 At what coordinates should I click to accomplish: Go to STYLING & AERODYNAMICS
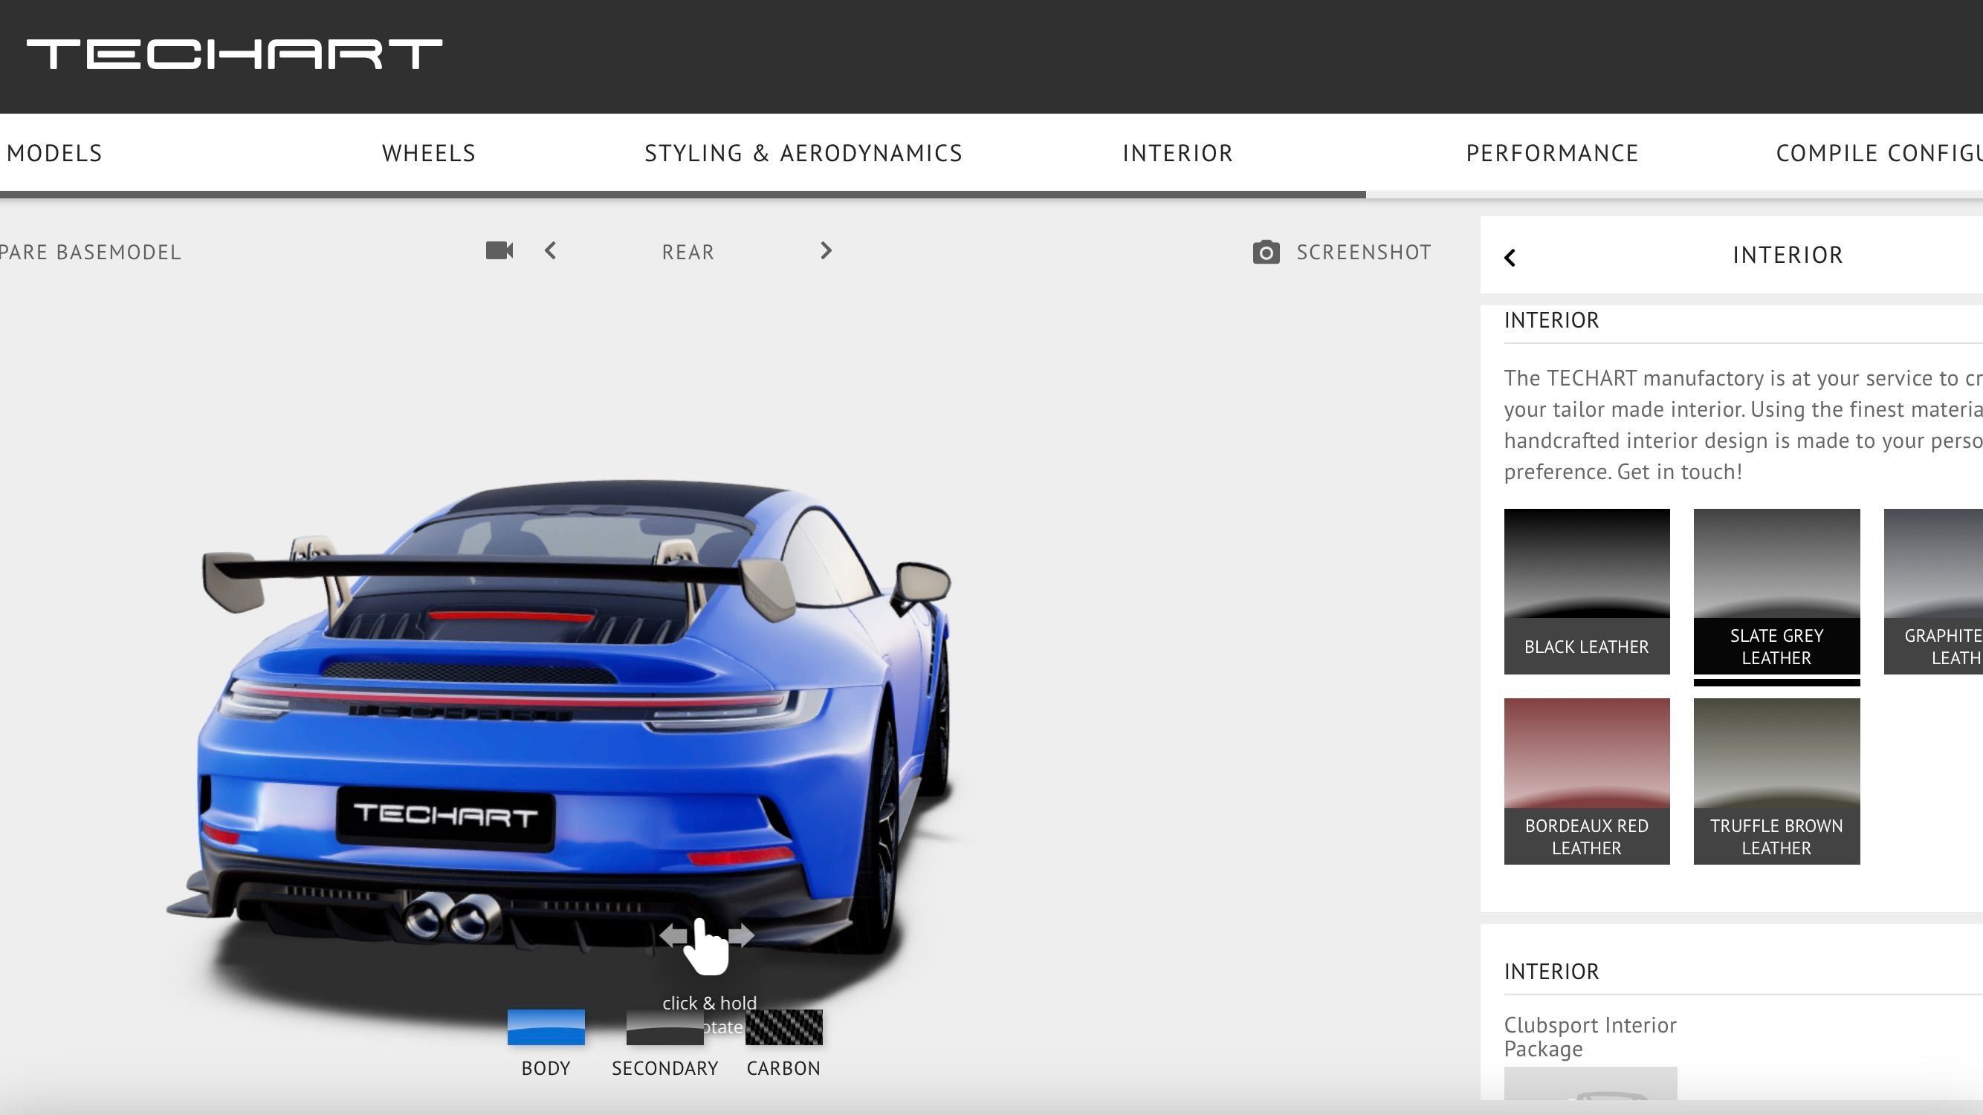(x=803, y=152)
